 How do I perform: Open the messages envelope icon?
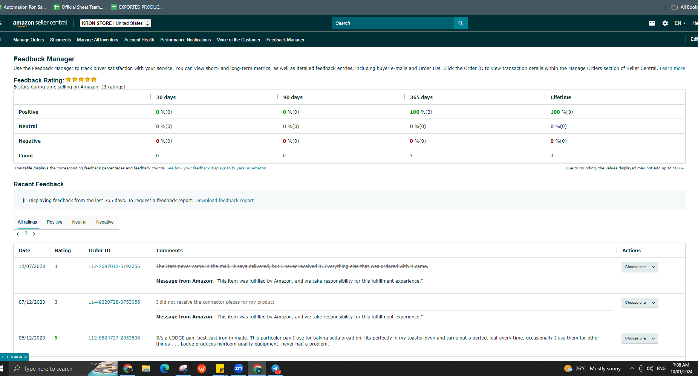tap(652, 23)
